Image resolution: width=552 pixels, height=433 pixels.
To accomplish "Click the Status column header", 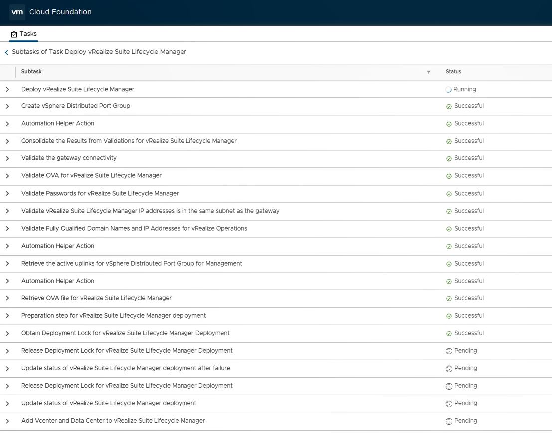I will tap(453, 72).
